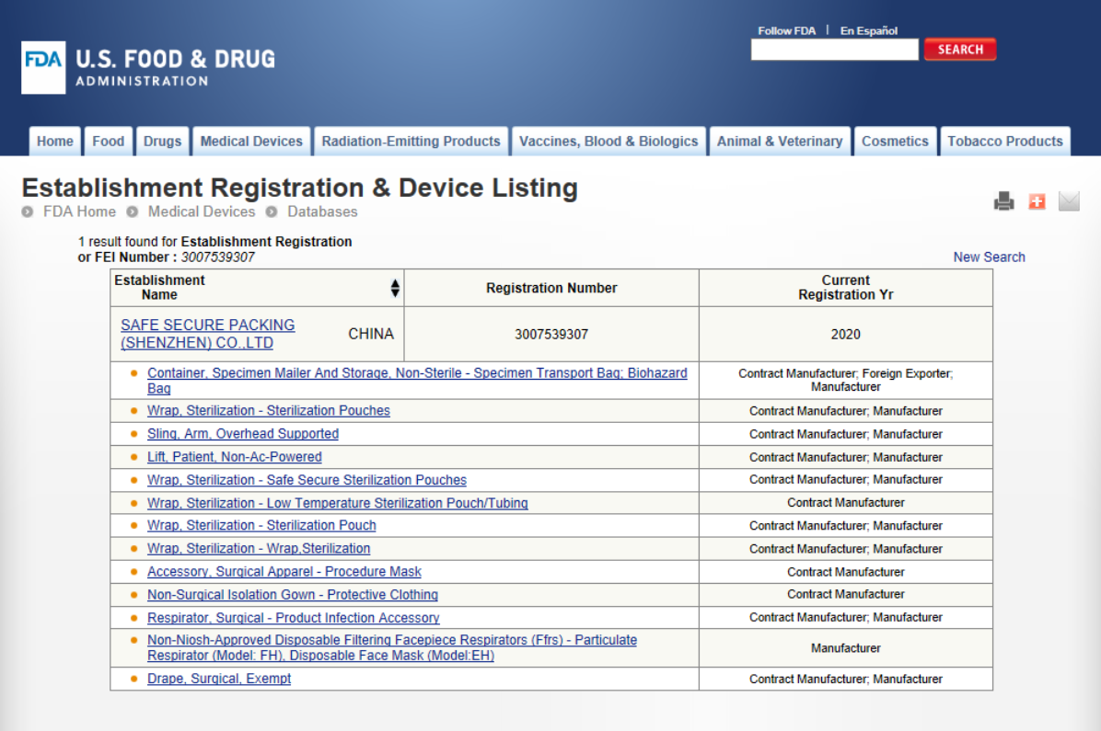This screenshot has height=731, width=1101.
Task: Open Safe Secure Sterilization Pouches link
Action: tap(307, 480)
